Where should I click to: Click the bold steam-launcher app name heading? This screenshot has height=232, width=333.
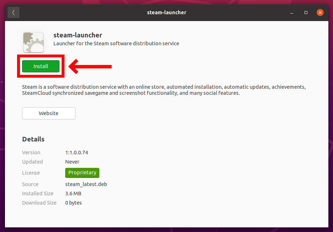78,35
